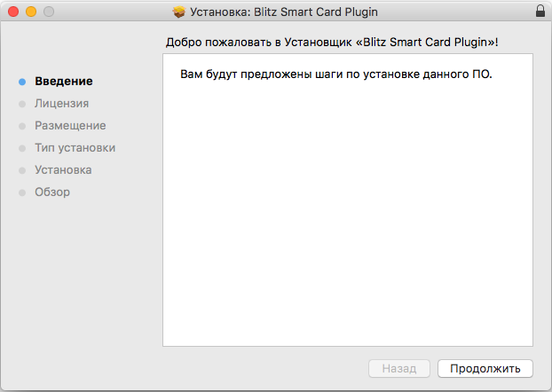Select the Установка step label
Viewport: 552px width, 392px height.
63,170
